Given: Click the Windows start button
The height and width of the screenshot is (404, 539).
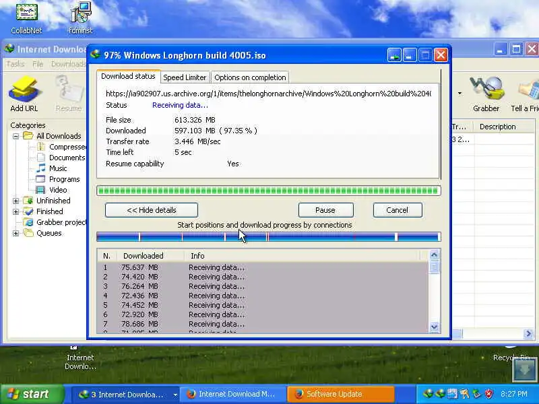Looking at the screenshot, I should click(x=32, y=394).
